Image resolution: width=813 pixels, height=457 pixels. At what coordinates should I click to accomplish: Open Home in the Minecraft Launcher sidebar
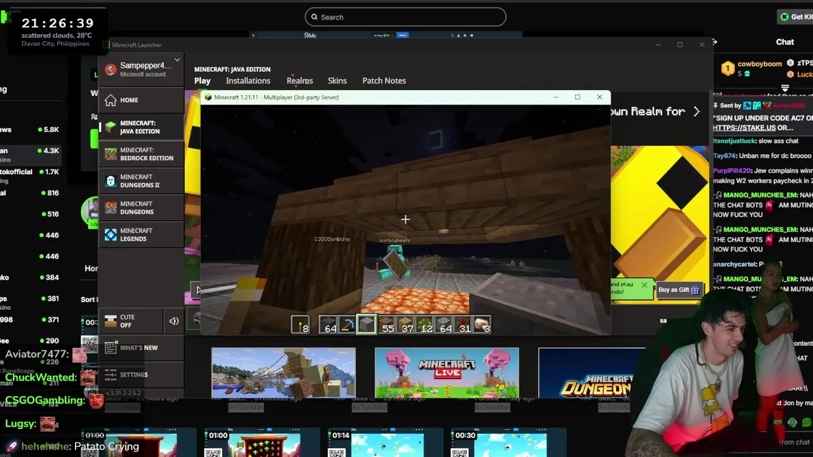(141, 100)
